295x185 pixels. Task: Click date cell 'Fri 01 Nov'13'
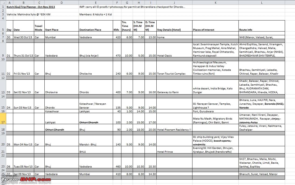pyautogui.click(x=23, y=68)
